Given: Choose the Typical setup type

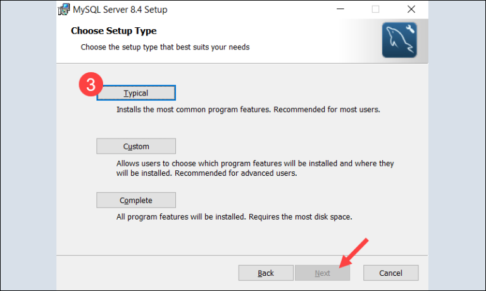Looking at the screenshot, I should (136, 93).
